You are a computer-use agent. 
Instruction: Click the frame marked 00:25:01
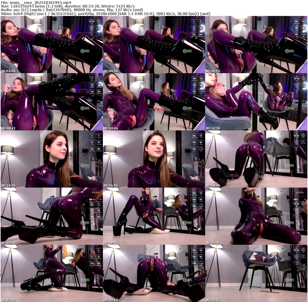pos(256,216)
